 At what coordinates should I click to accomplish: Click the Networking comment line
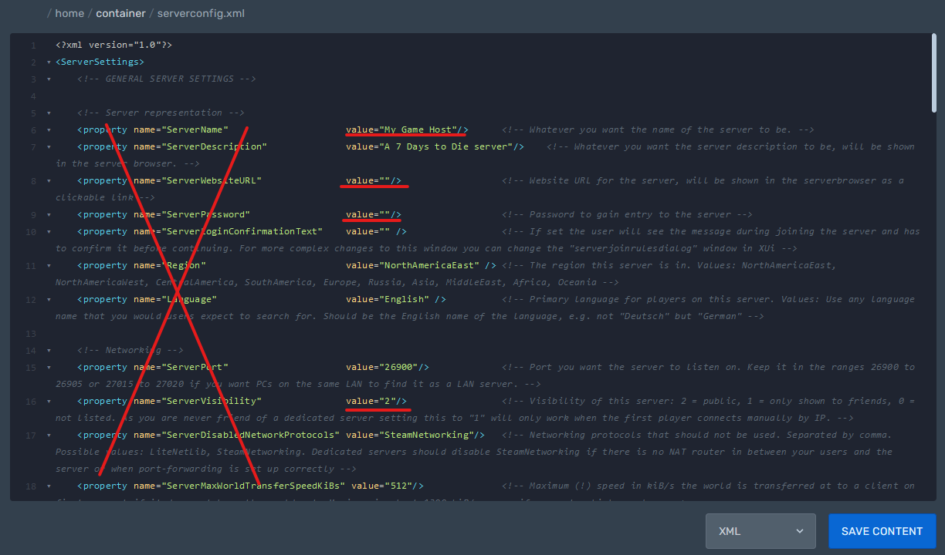click(x=130, y=350)
